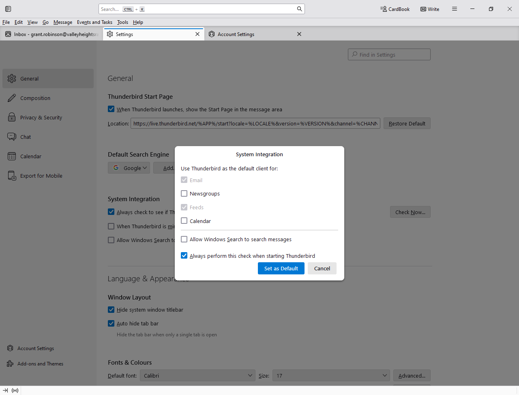
Task: Click the magnifier icon in the global search bar
Action: [299, 9]
